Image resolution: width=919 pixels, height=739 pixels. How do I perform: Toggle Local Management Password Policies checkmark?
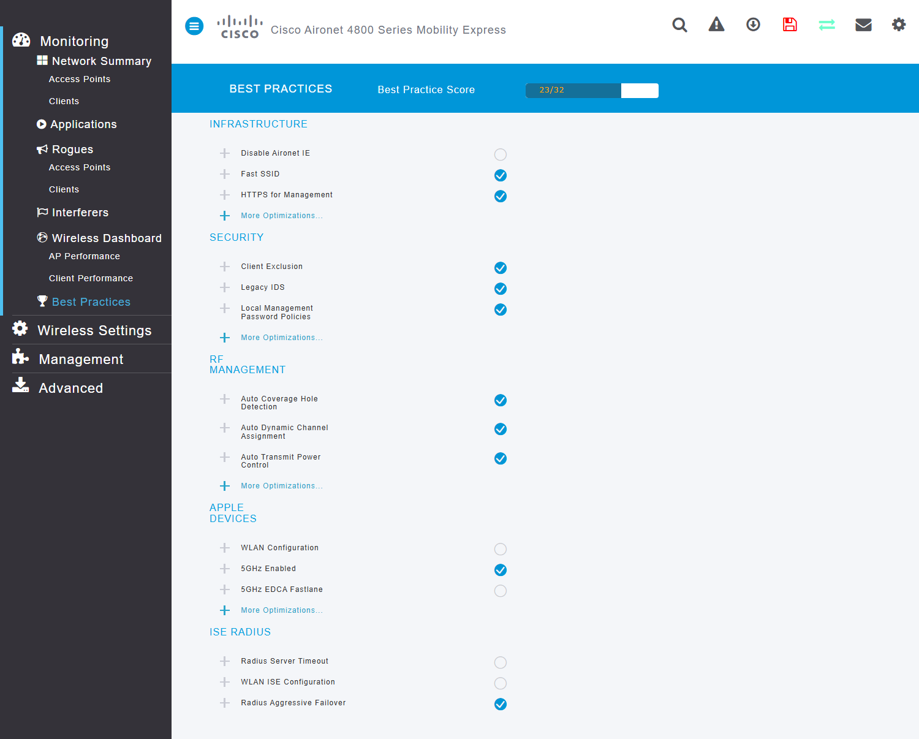(x=501, y=309)
